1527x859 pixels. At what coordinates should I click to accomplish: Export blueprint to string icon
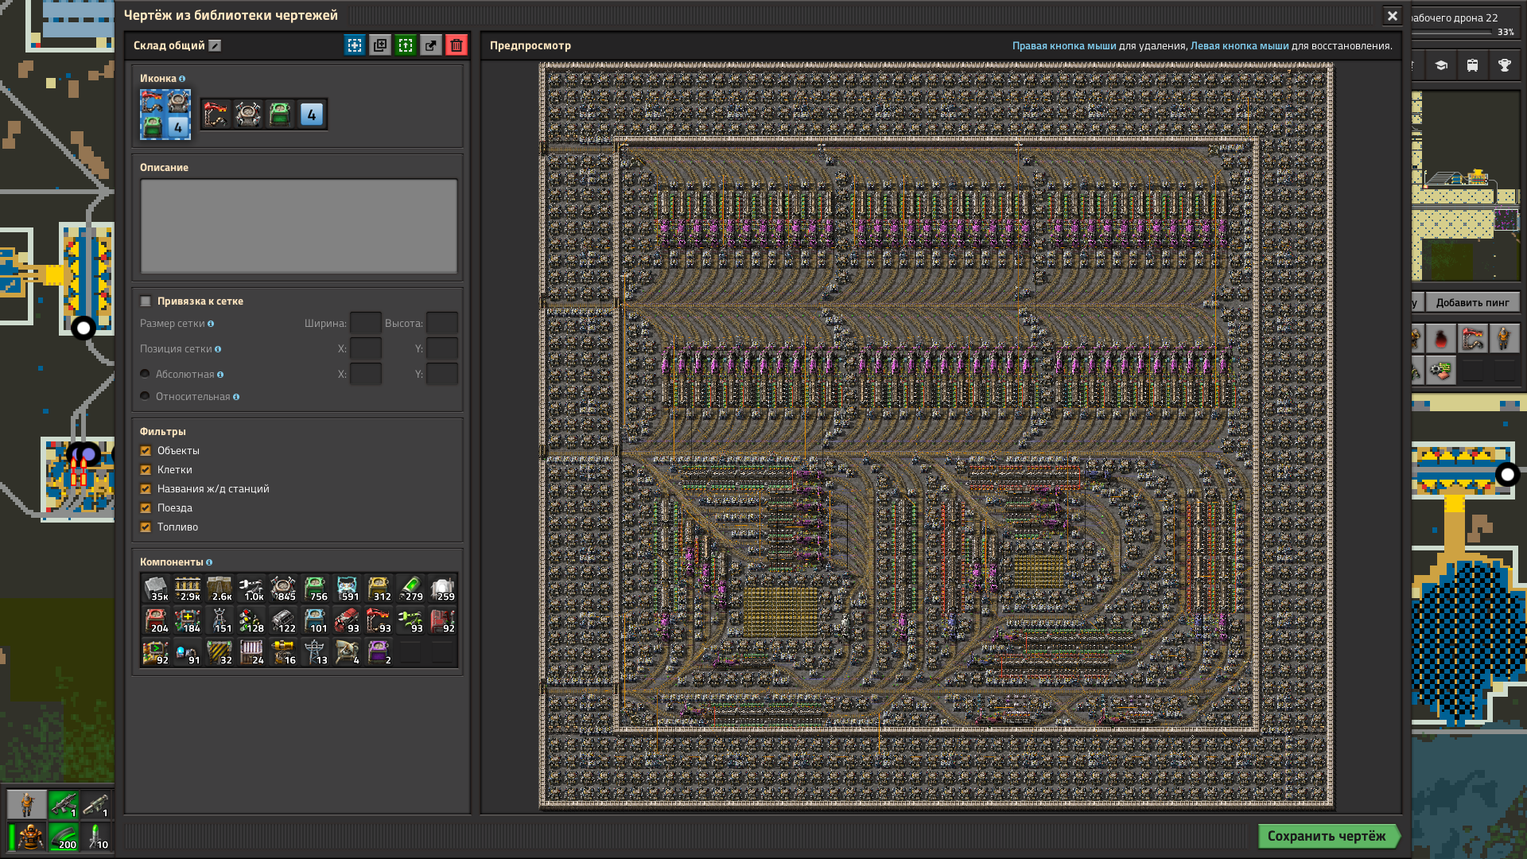[x=431, y=46]
